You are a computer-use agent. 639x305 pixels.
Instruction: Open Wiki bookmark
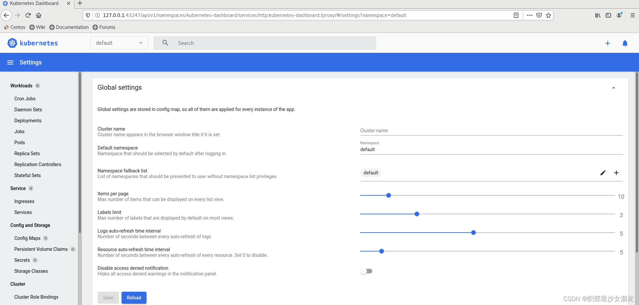coord(37,27)
